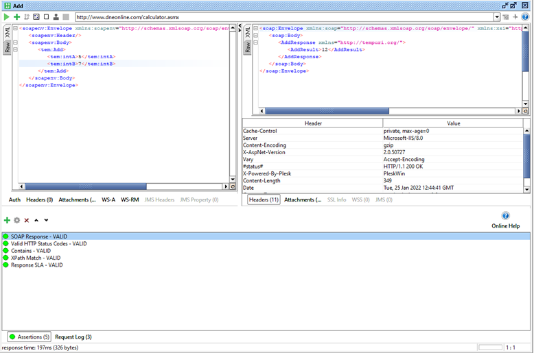Open the request Auth tab
Viewport: 534px width, 353px height.
pyautogui.click(x=14, y=199)
